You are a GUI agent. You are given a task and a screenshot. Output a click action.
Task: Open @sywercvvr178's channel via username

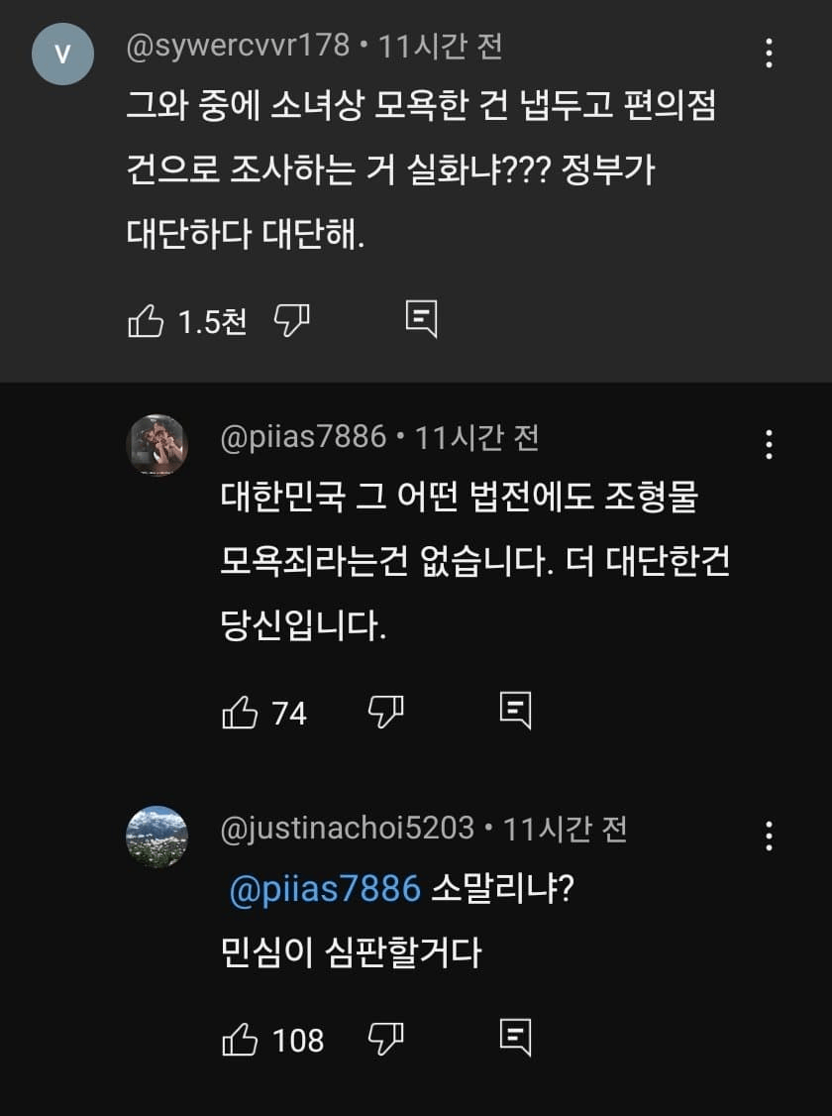coord(238,47)
